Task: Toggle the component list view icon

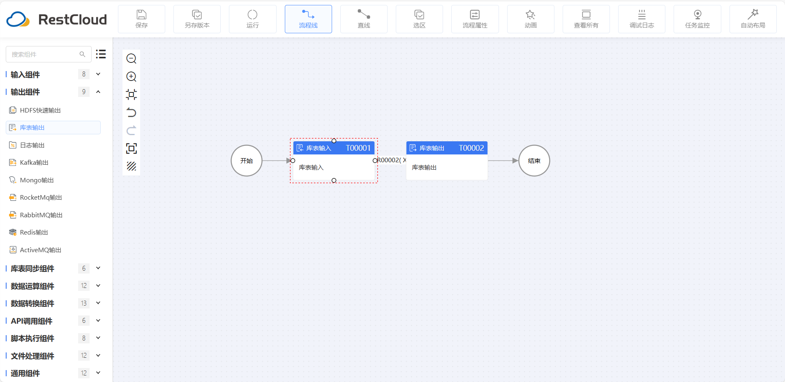Action: click(x=101, y=54)
